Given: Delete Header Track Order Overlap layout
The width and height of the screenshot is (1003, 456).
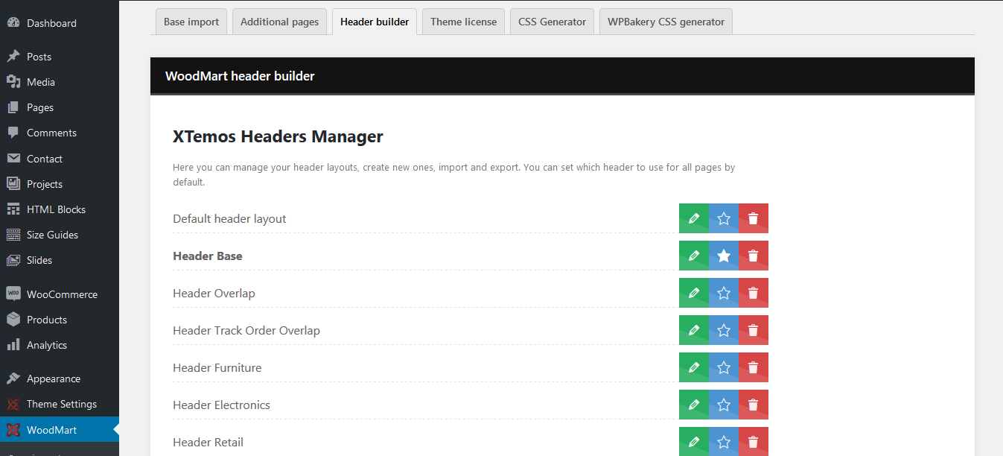Looking at the screenshot, I should (754, 330).
